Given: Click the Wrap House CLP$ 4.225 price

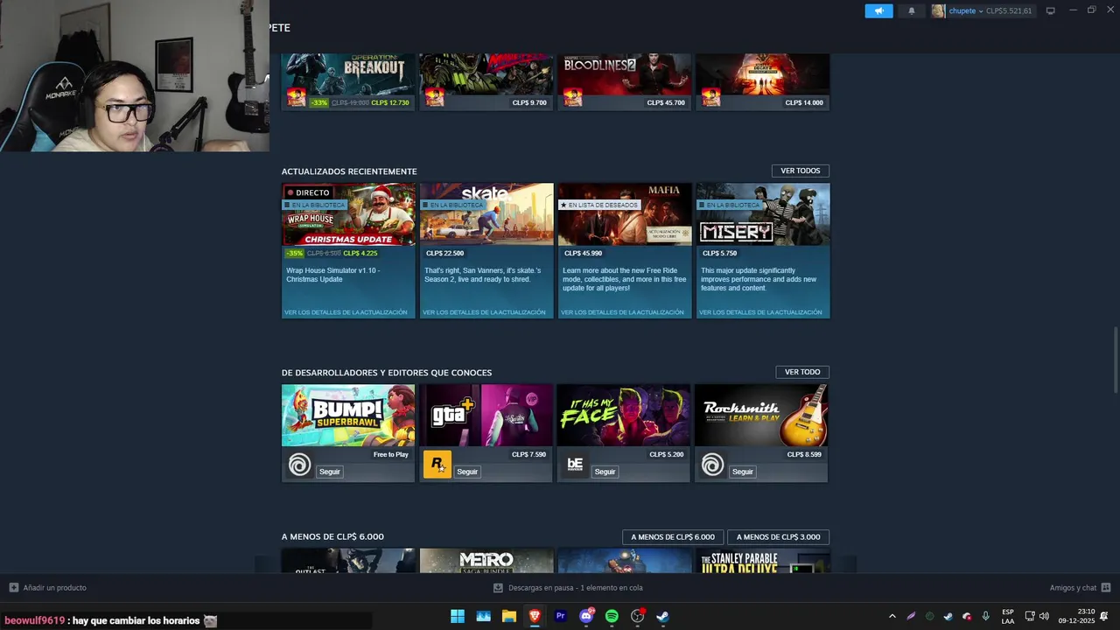Looking at the screenshot, I should click(360, 253).
